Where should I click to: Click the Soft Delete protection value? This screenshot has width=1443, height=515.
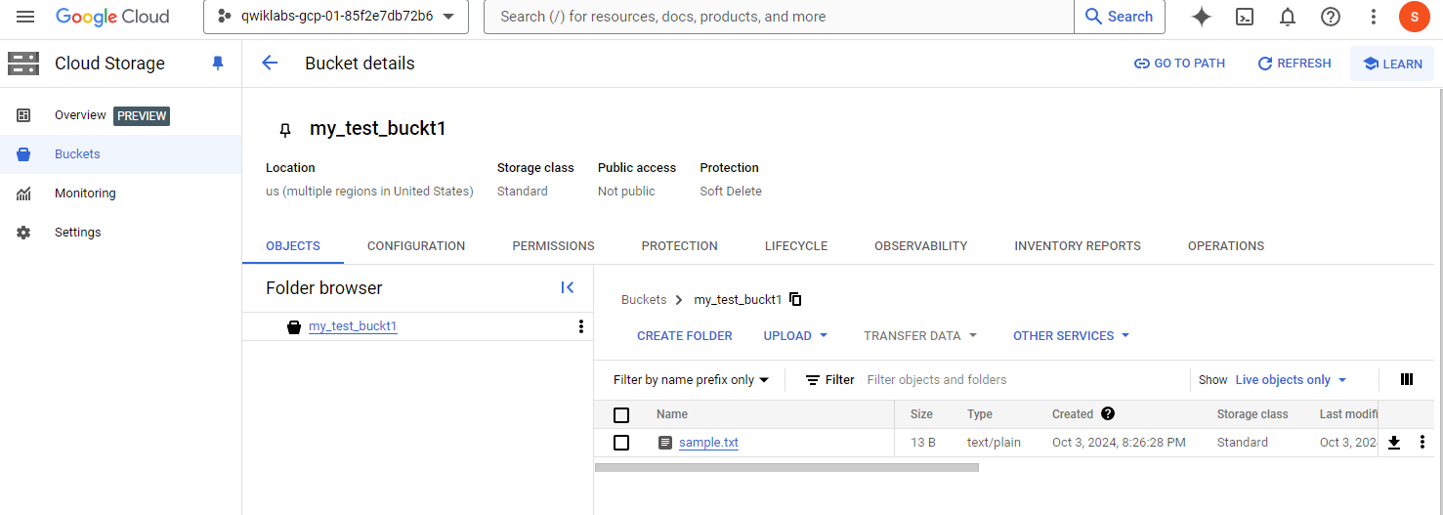tap(731, 192)
